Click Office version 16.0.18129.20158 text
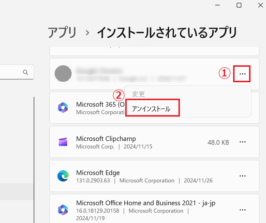266x223 pixels. coord(98,211)
